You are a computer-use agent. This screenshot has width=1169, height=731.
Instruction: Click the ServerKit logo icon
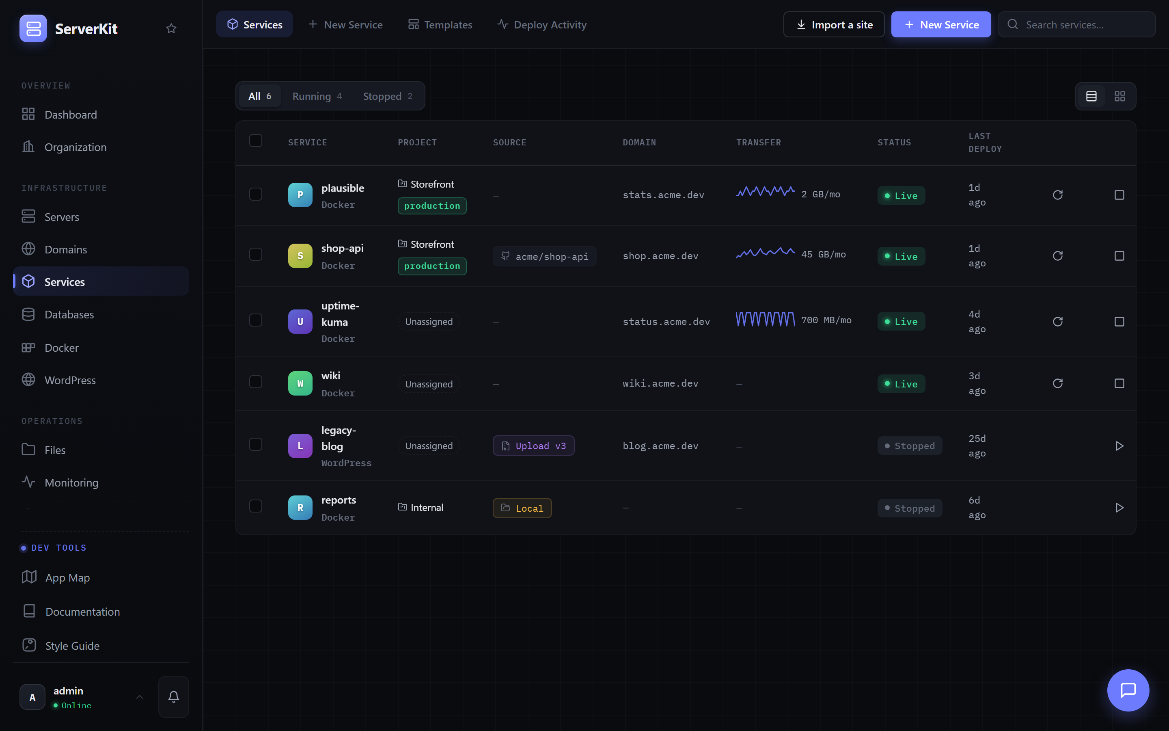pos(33,28)
